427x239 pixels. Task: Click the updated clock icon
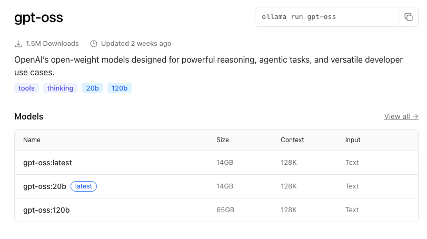[94, 44]
